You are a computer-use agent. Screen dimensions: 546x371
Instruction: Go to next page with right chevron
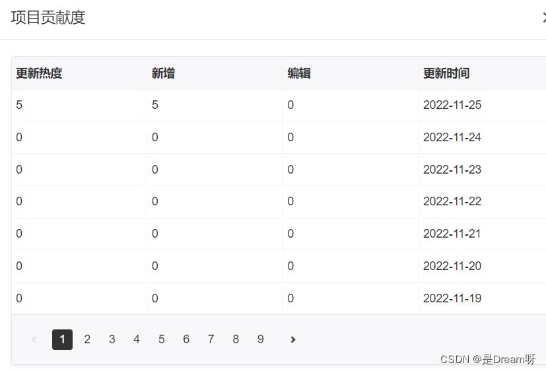click(293, 339)
